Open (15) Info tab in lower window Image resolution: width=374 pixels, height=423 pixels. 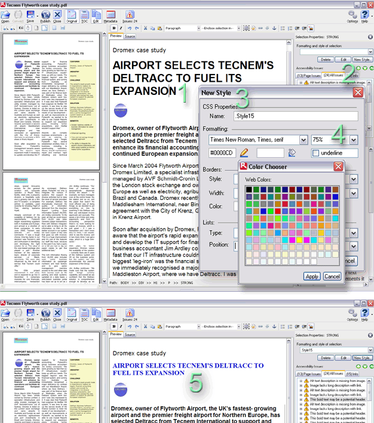pos(352,374)
